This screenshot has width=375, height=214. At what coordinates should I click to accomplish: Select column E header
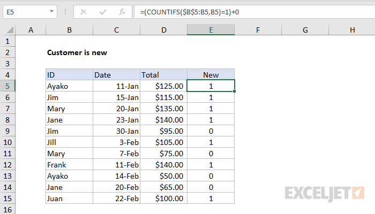pyautogui.click(x=211, y=30)
